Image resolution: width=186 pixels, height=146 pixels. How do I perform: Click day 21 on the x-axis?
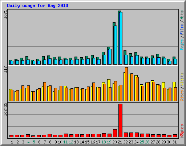pos(120,142)
